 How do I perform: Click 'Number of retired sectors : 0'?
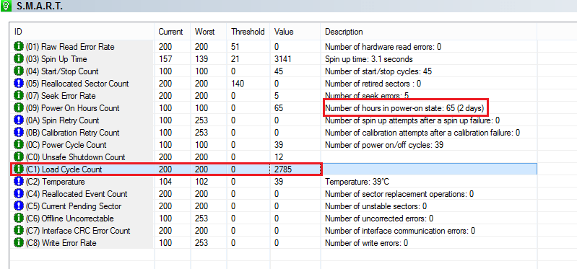[373, 84]
